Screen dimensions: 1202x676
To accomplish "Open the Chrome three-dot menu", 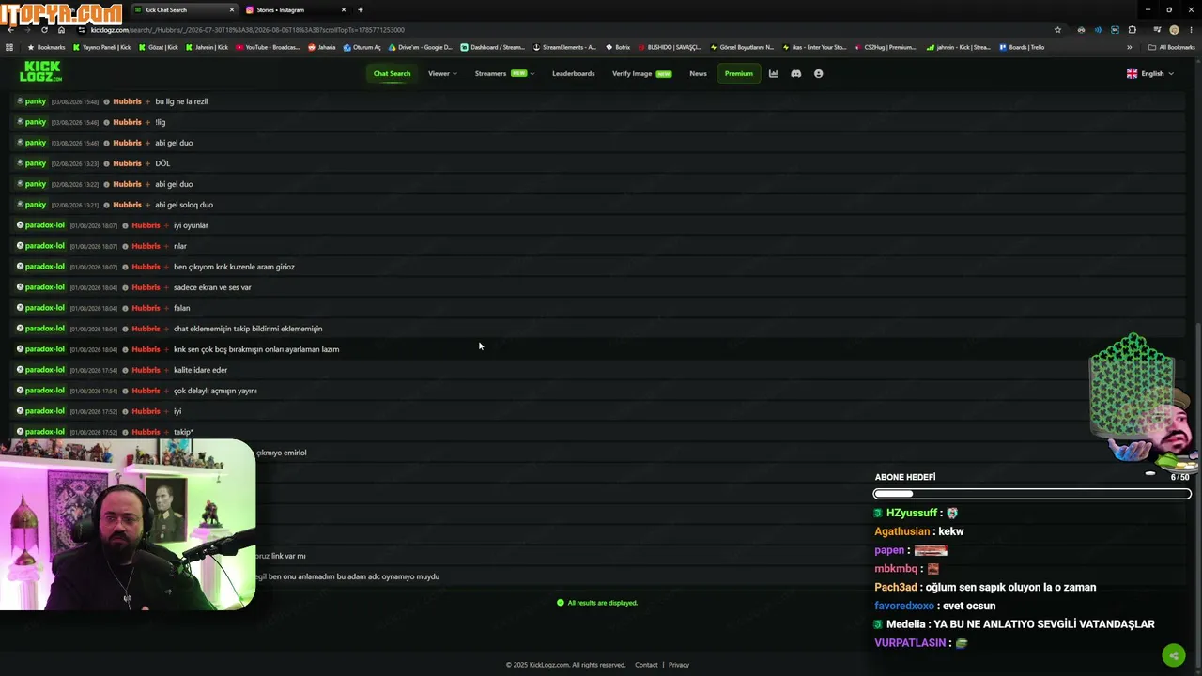I will pos(1191,29).
